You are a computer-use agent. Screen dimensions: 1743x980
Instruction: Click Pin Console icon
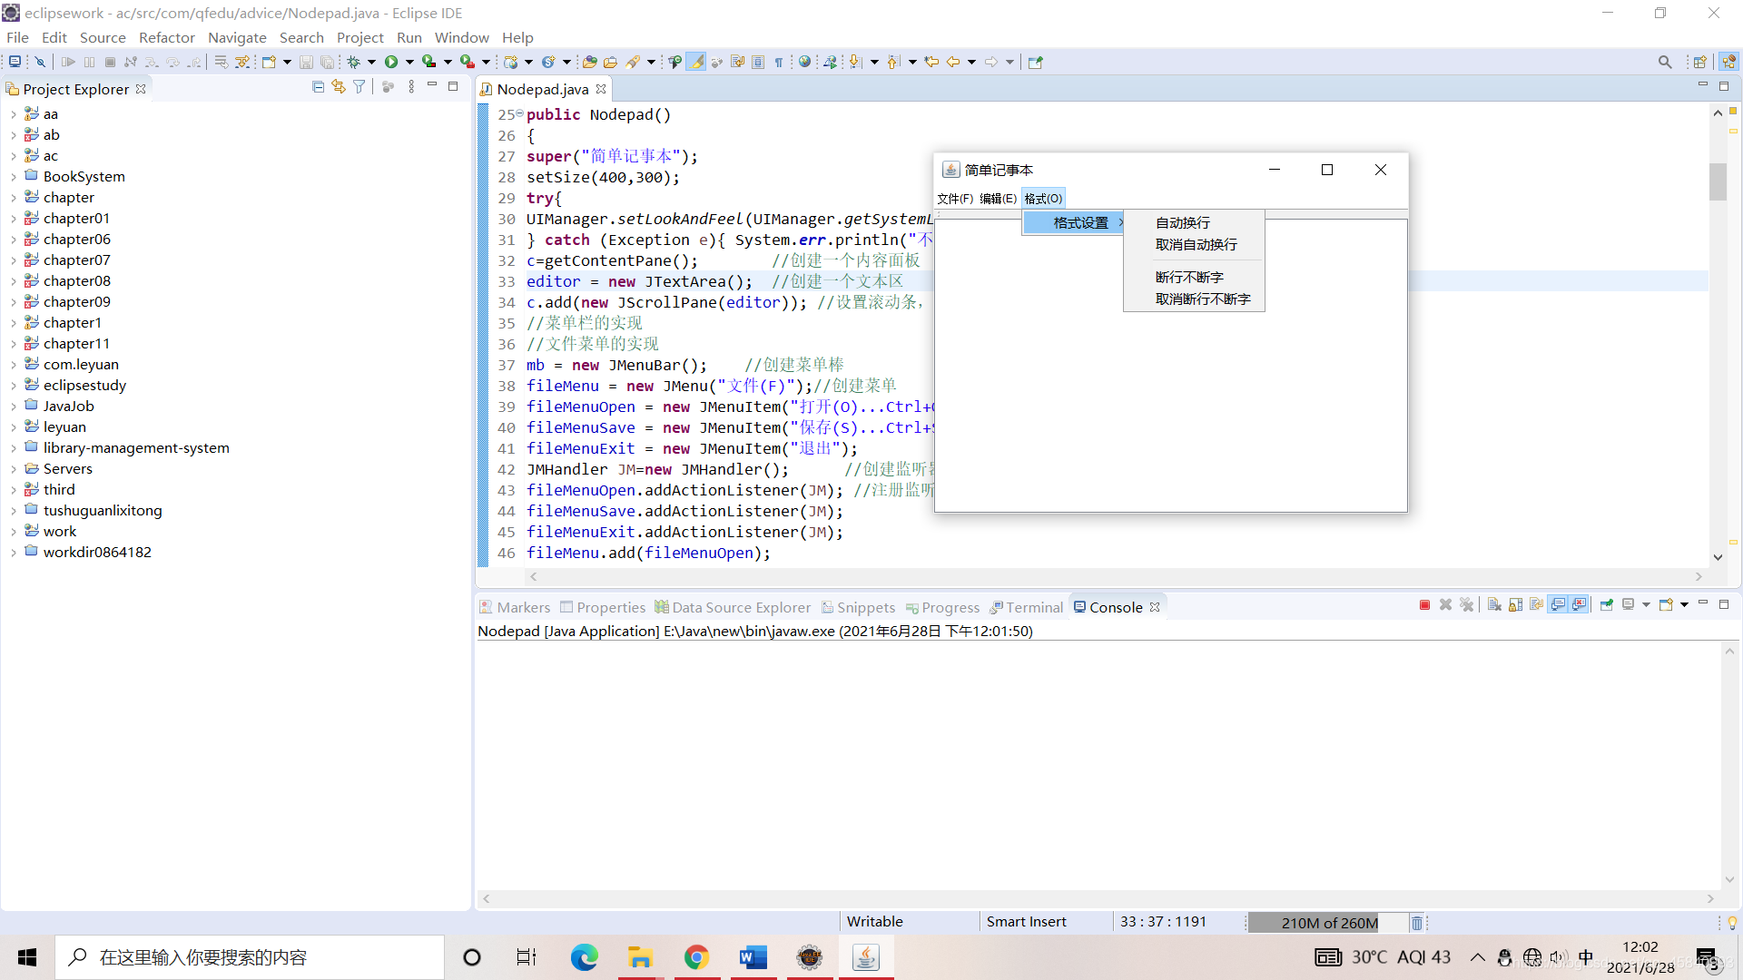pyautogui.click(x=1607, y=605)
